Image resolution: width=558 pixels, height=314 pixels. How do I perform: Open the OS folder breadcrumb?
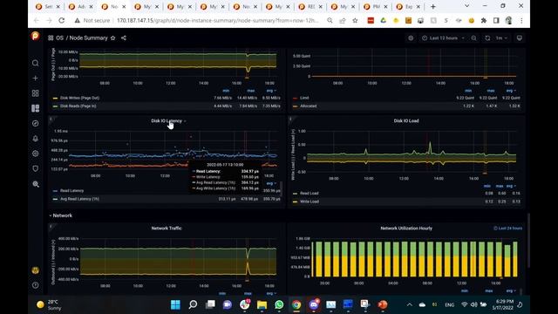click(x=59, y=38)
